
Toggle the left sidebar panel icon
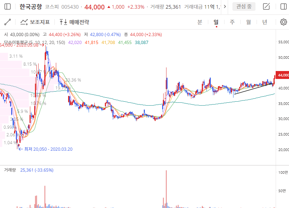8,7
